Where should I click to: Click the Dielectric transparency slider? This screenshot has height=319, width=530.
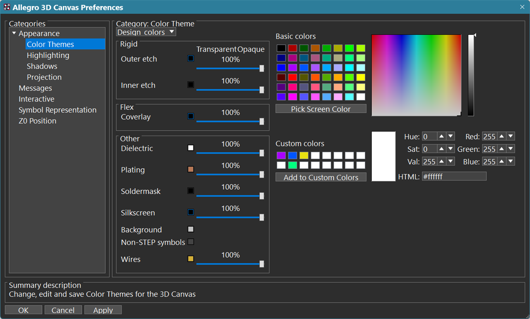coord(230,153)
